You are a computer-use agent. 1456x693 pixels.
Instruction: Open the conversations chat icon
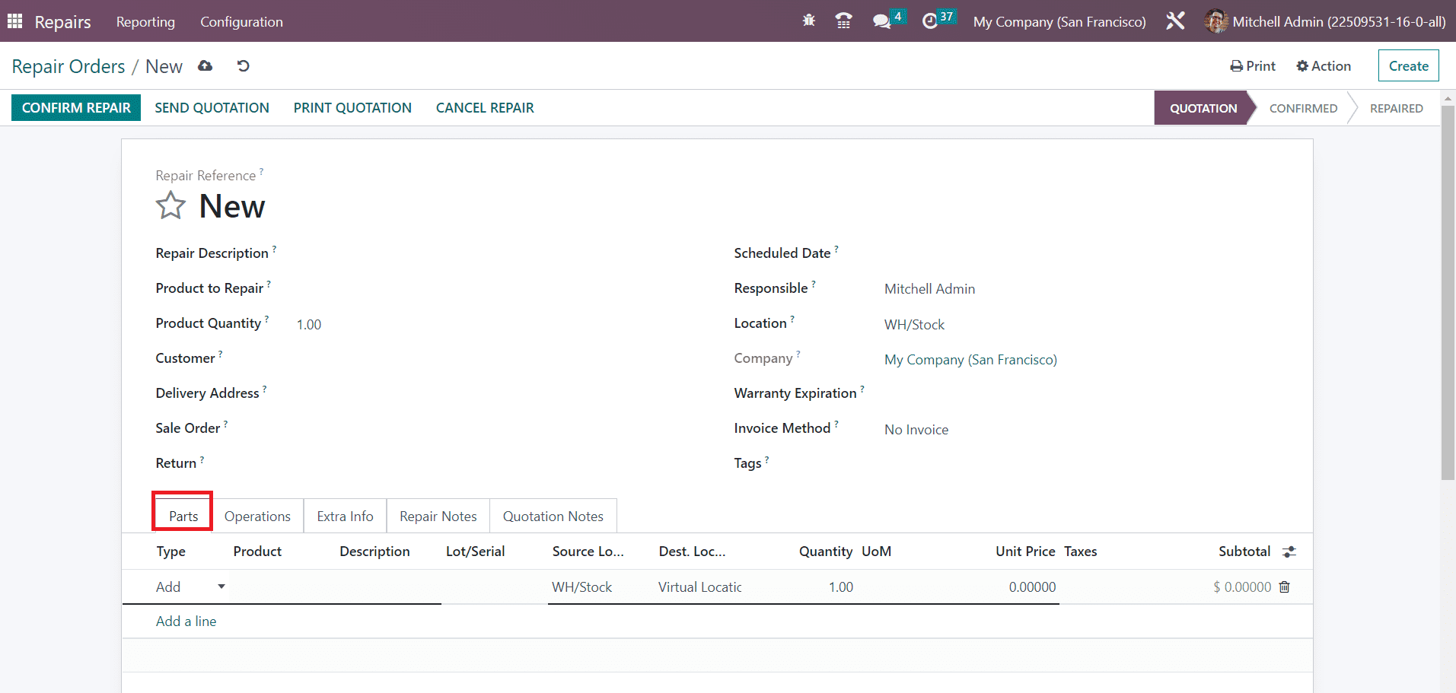coord(882,21)
